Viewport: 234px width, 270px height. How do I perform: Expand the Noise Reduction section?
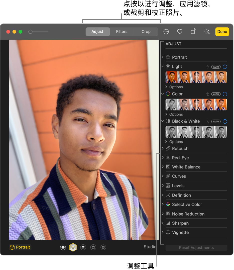[x=163, y=214]
